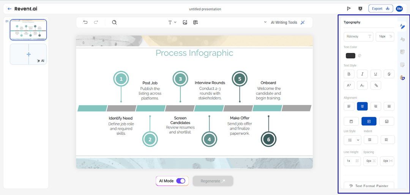Image resolution: width=410 pixels, height=195 pixels.
Task: Click the Export button
Action: pos(380,9)
